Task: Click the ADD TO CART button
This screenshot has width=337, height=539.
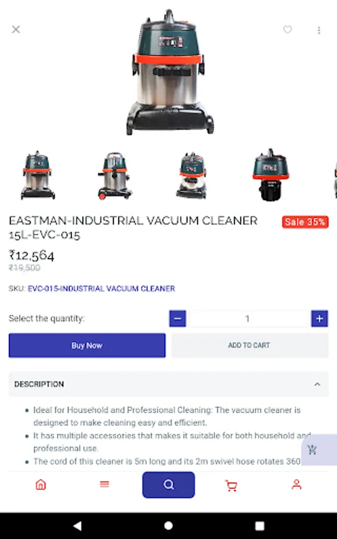Action: coord(250,346)
